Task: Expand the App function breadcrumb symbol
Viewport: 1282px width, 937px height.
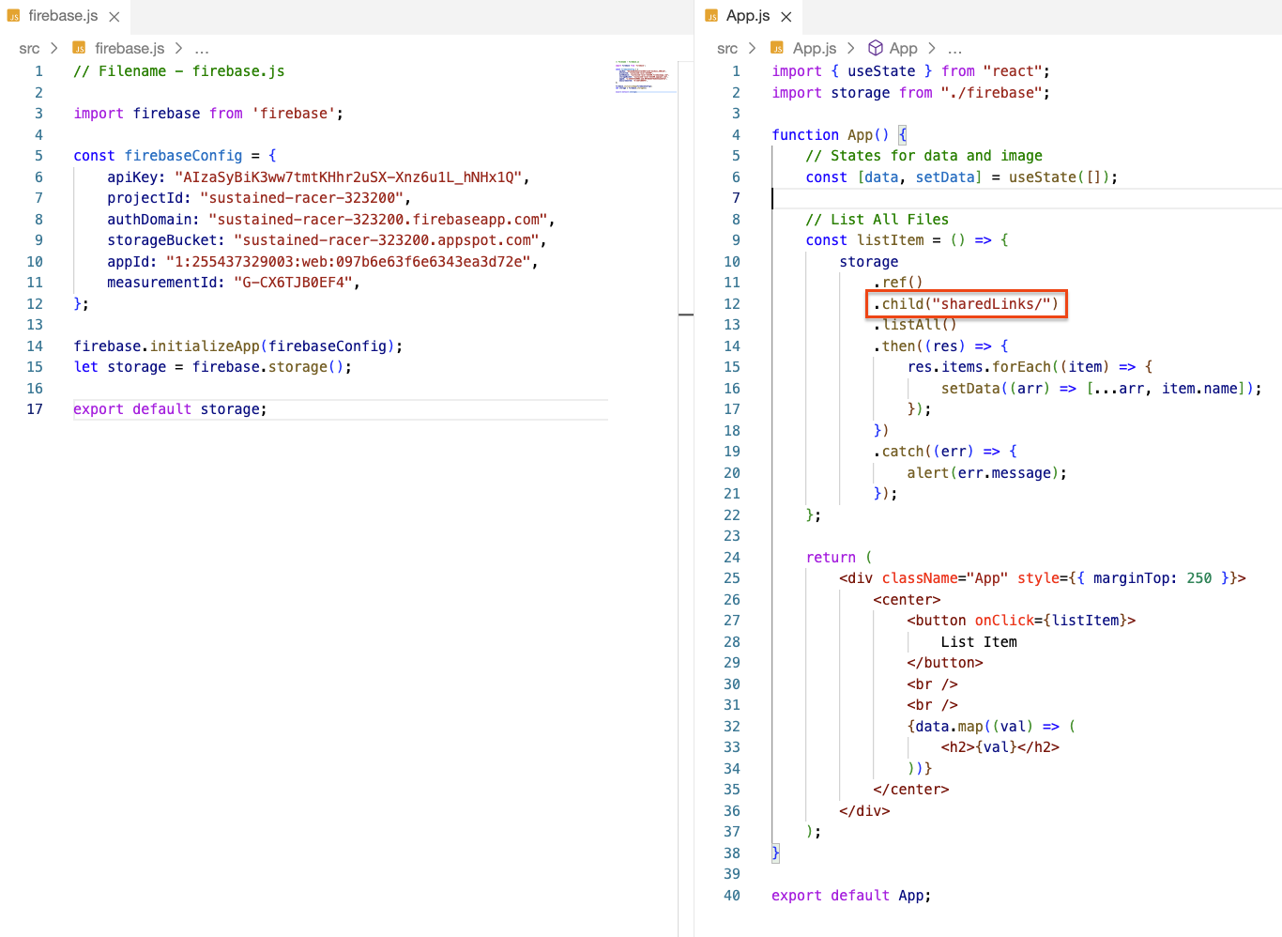Action: (x=903, y=49)
